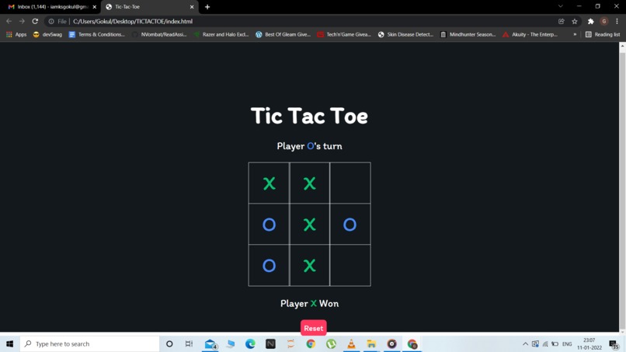Image resolution: width=626 pixels, height=352 pixels.
Task: Open the Windows Start menu
Action: (x=9, y=343)
